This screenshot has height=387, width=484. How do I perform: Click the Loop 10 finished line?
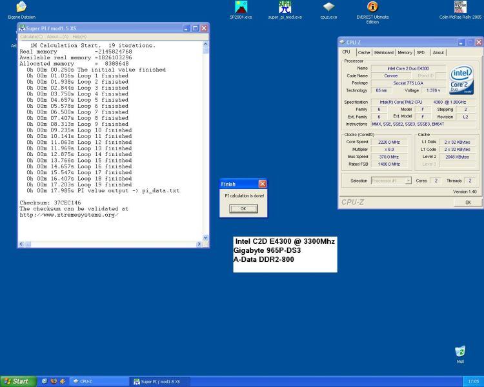coord(79,130)
